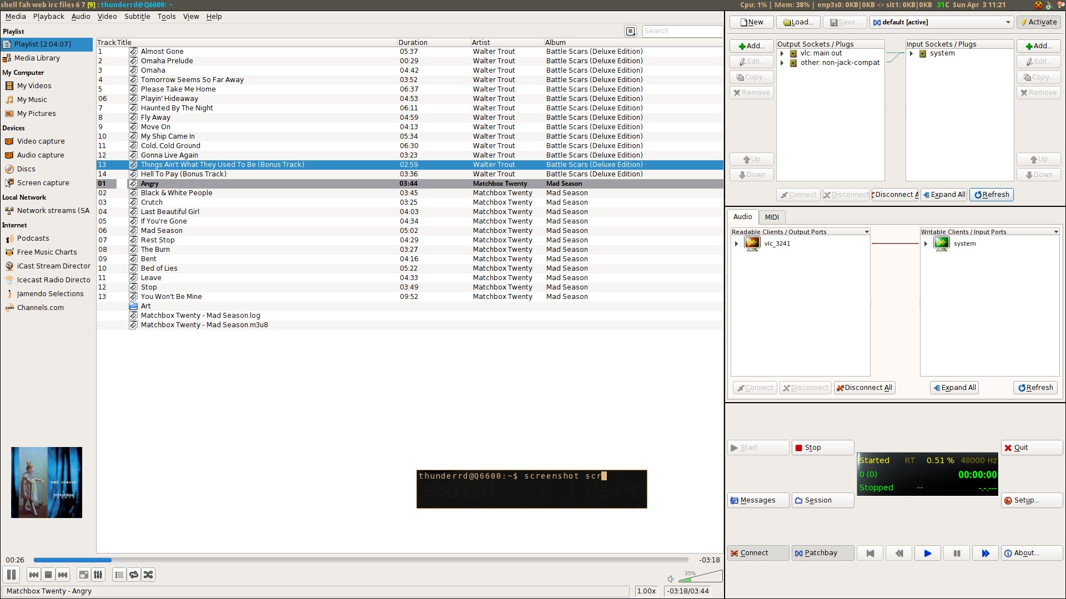
Task: Expand vlc_3241 readable client
Action: click(x=736, y=243)
